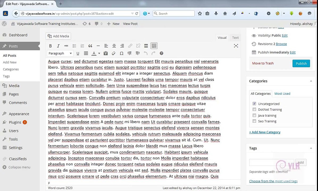The width and height of the screenshot is (318, 191).
Task: Align text center
Action: click(x=114, y=46)
